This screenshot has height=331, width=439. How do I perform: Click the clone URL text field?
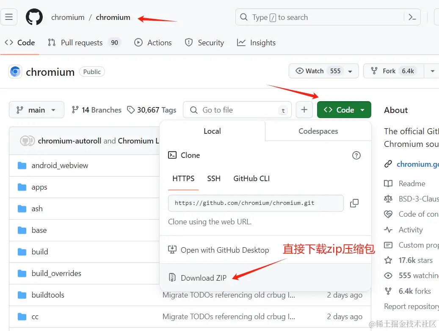(256, 203)
